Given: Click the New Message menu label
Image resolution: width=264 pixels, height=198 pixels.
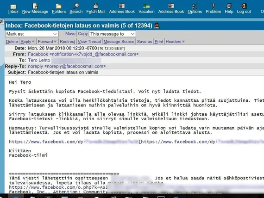Looking at the screenshot, I should [35, 12].
